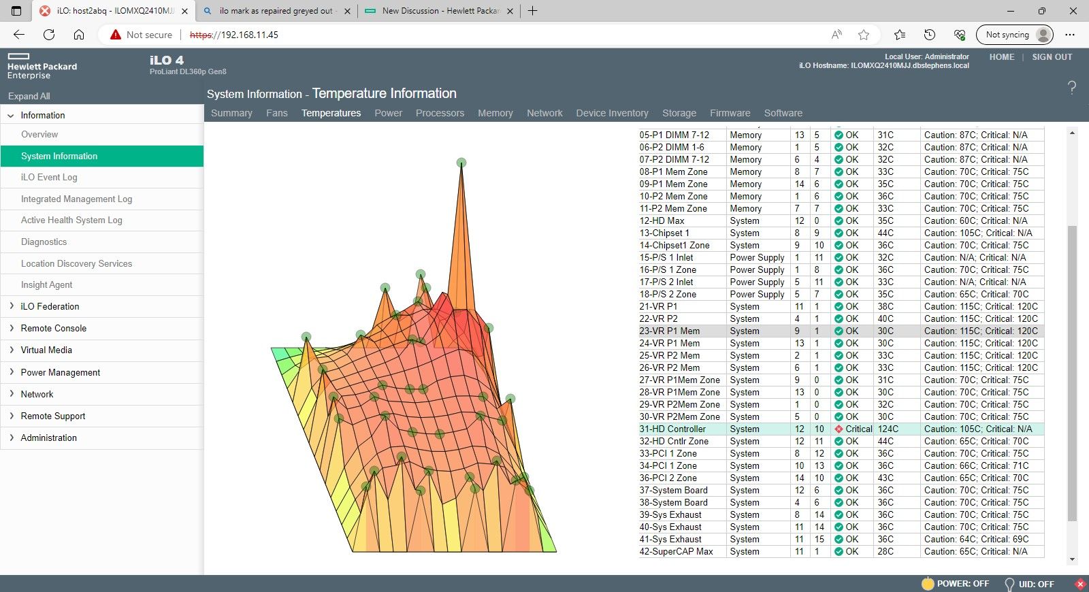Close the 'ilo mark as repaired' tab
The image size is (1089, 592).
[347, 11]
